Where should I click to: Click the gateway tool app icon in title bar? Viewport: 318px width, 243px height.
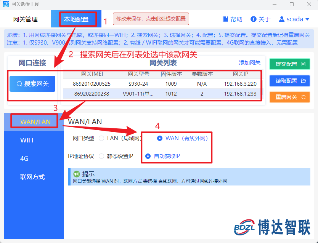[6, 4]
